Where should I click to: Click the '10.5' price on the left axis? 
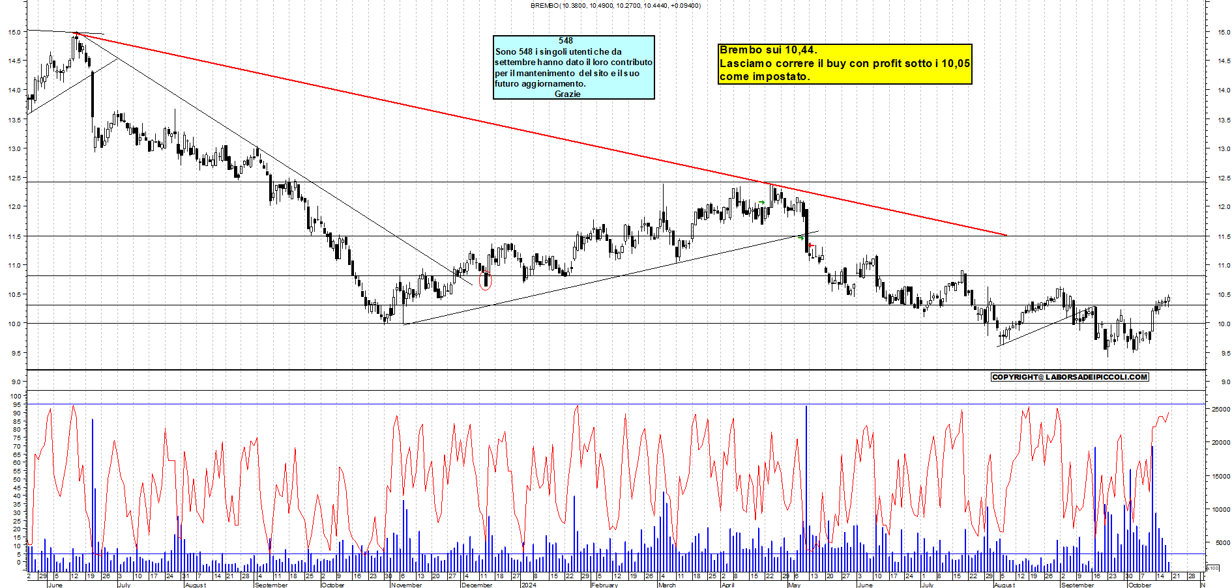pos(14,294)
